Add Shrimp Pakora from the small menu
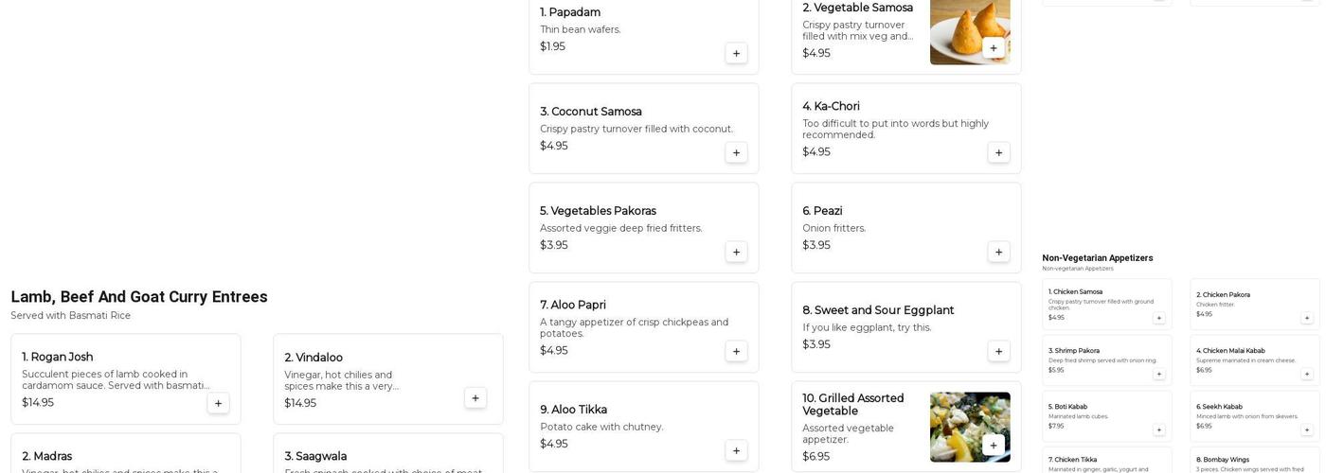Screen dimensions: 1326x473 1158,374
